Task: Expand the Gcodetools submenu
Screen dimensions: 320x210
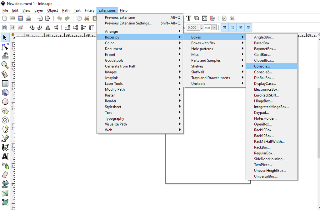Action: click(140, 60)
